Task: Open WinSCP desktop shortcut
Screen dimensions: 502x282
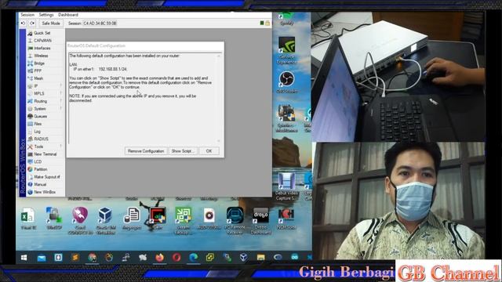Action: point(54,219)
